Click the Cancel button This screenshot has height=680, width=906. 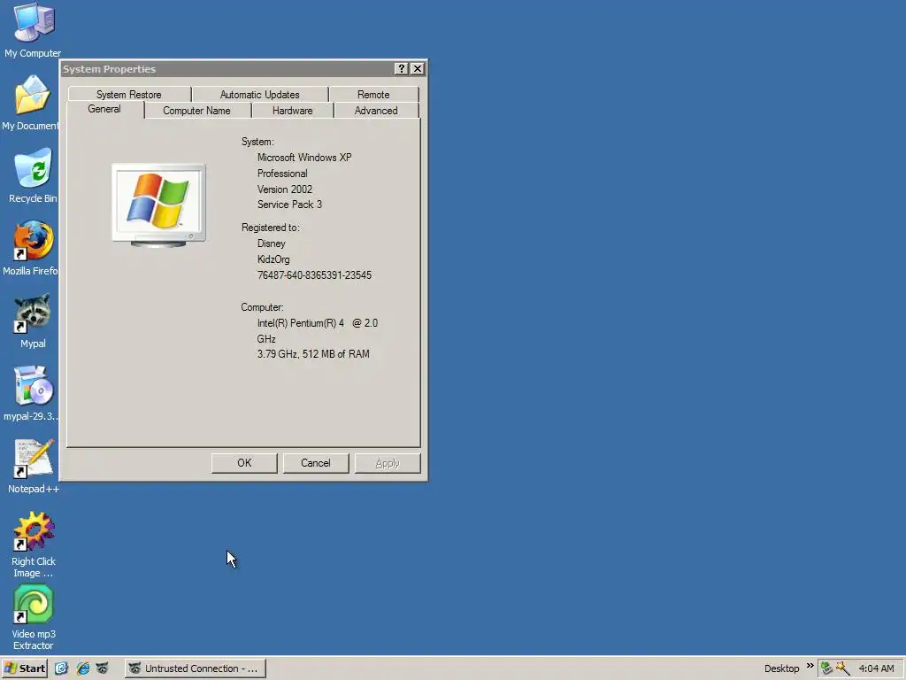pos(316,463)
